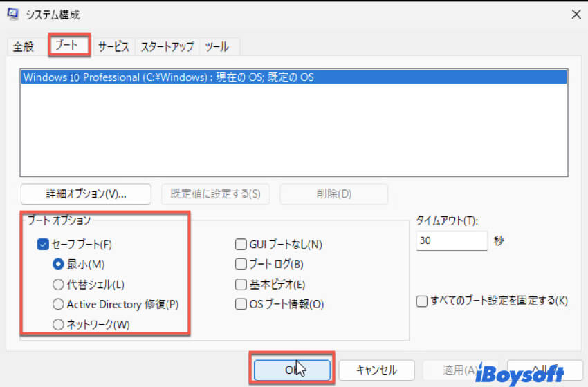Viewport: 588px width, 387px height.
Task: Close the システム構成 dialog window
Action: tap(576, 15)
